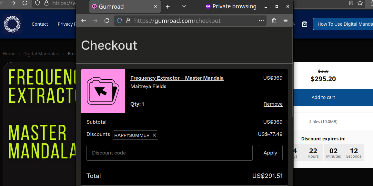This screenshot has width=373, height=186.
Task: Click forward arrow in background browser
Action: tap(13, 3)
